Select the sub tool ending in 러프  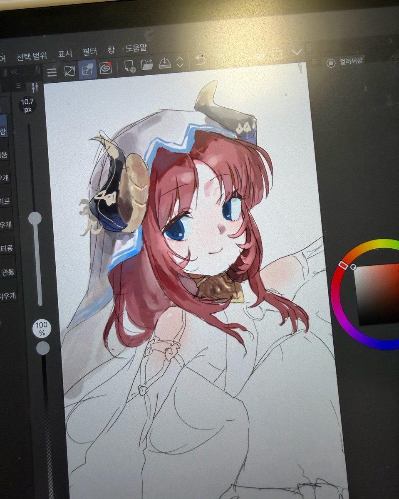[x=5, y=201]
